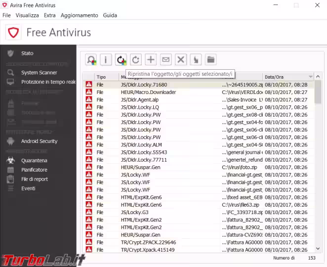327x267 pixels.
Task: Select the row with path gt.gest_sx08-cli
Action: pos(199,115)
